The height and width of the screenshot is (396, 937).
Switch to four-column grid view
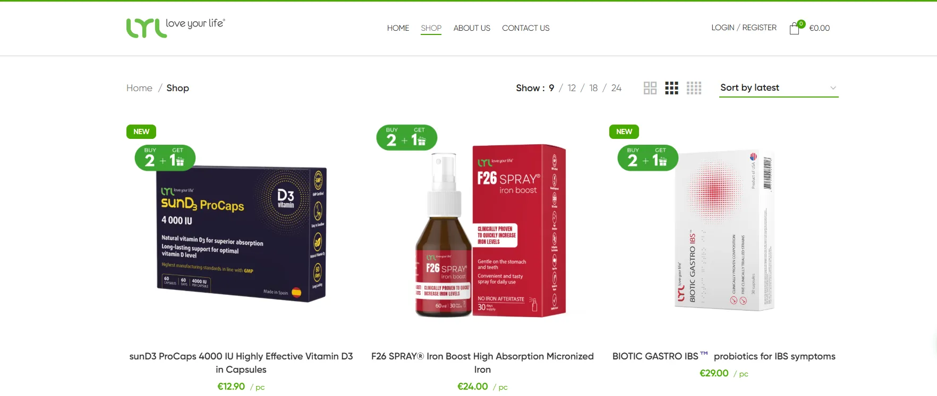point(694,88)
